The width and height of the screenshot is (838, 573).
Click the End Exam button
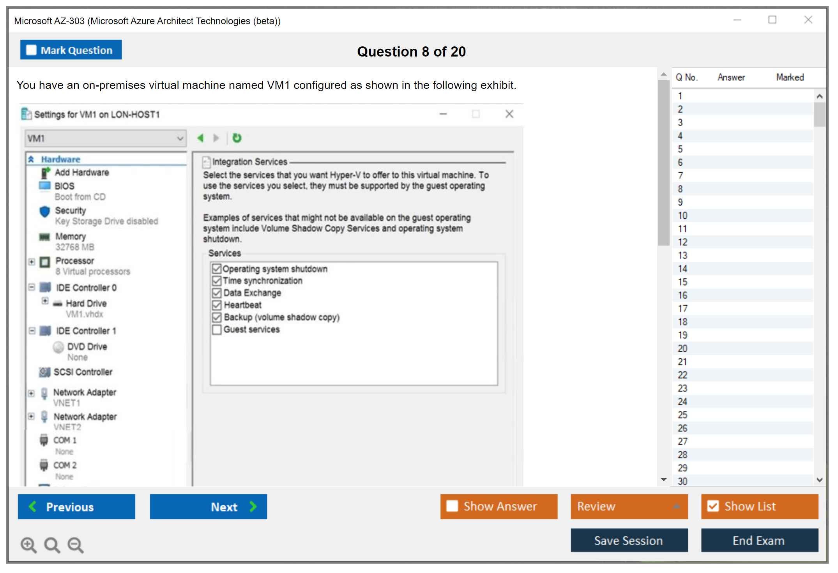click(x=759, y=541)
